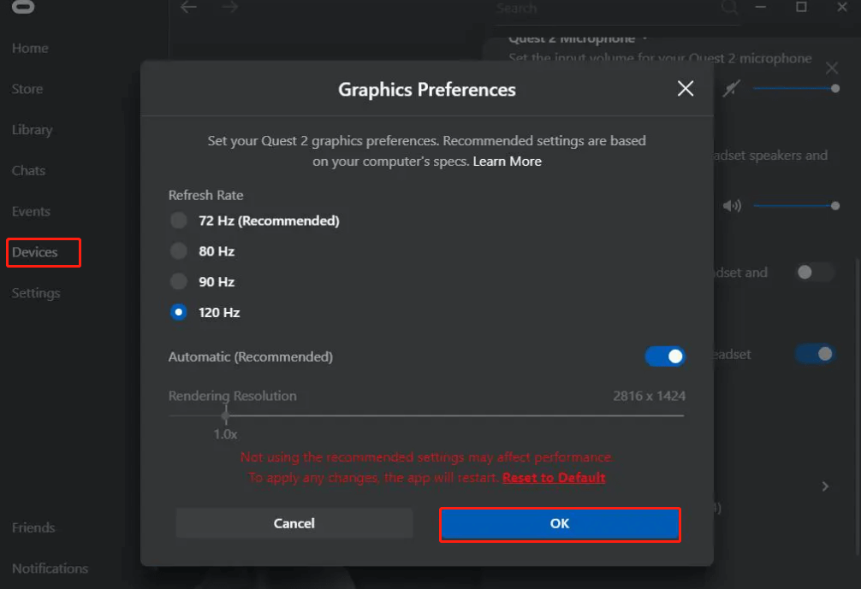Screen dimensions: 861x589
Task: Open the Quest 2 Microphone dropdown
Action: pos(644,38)
